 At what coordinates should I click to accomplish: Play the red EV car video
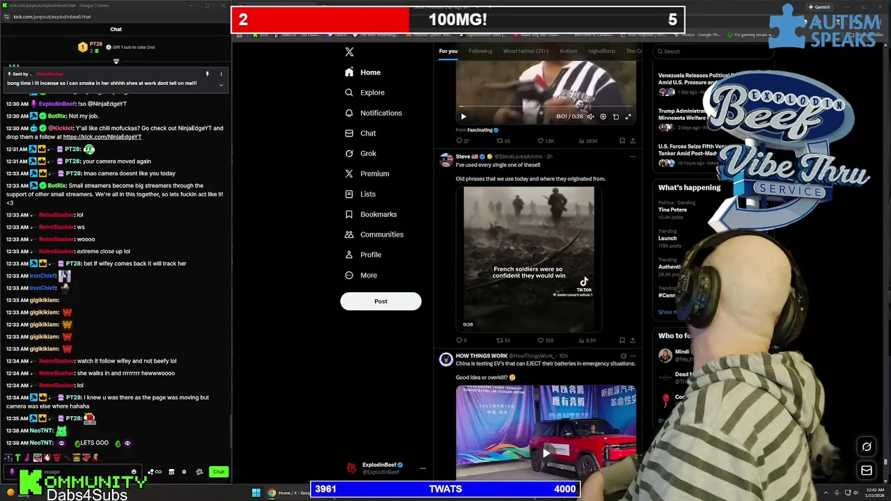[546, 452]
